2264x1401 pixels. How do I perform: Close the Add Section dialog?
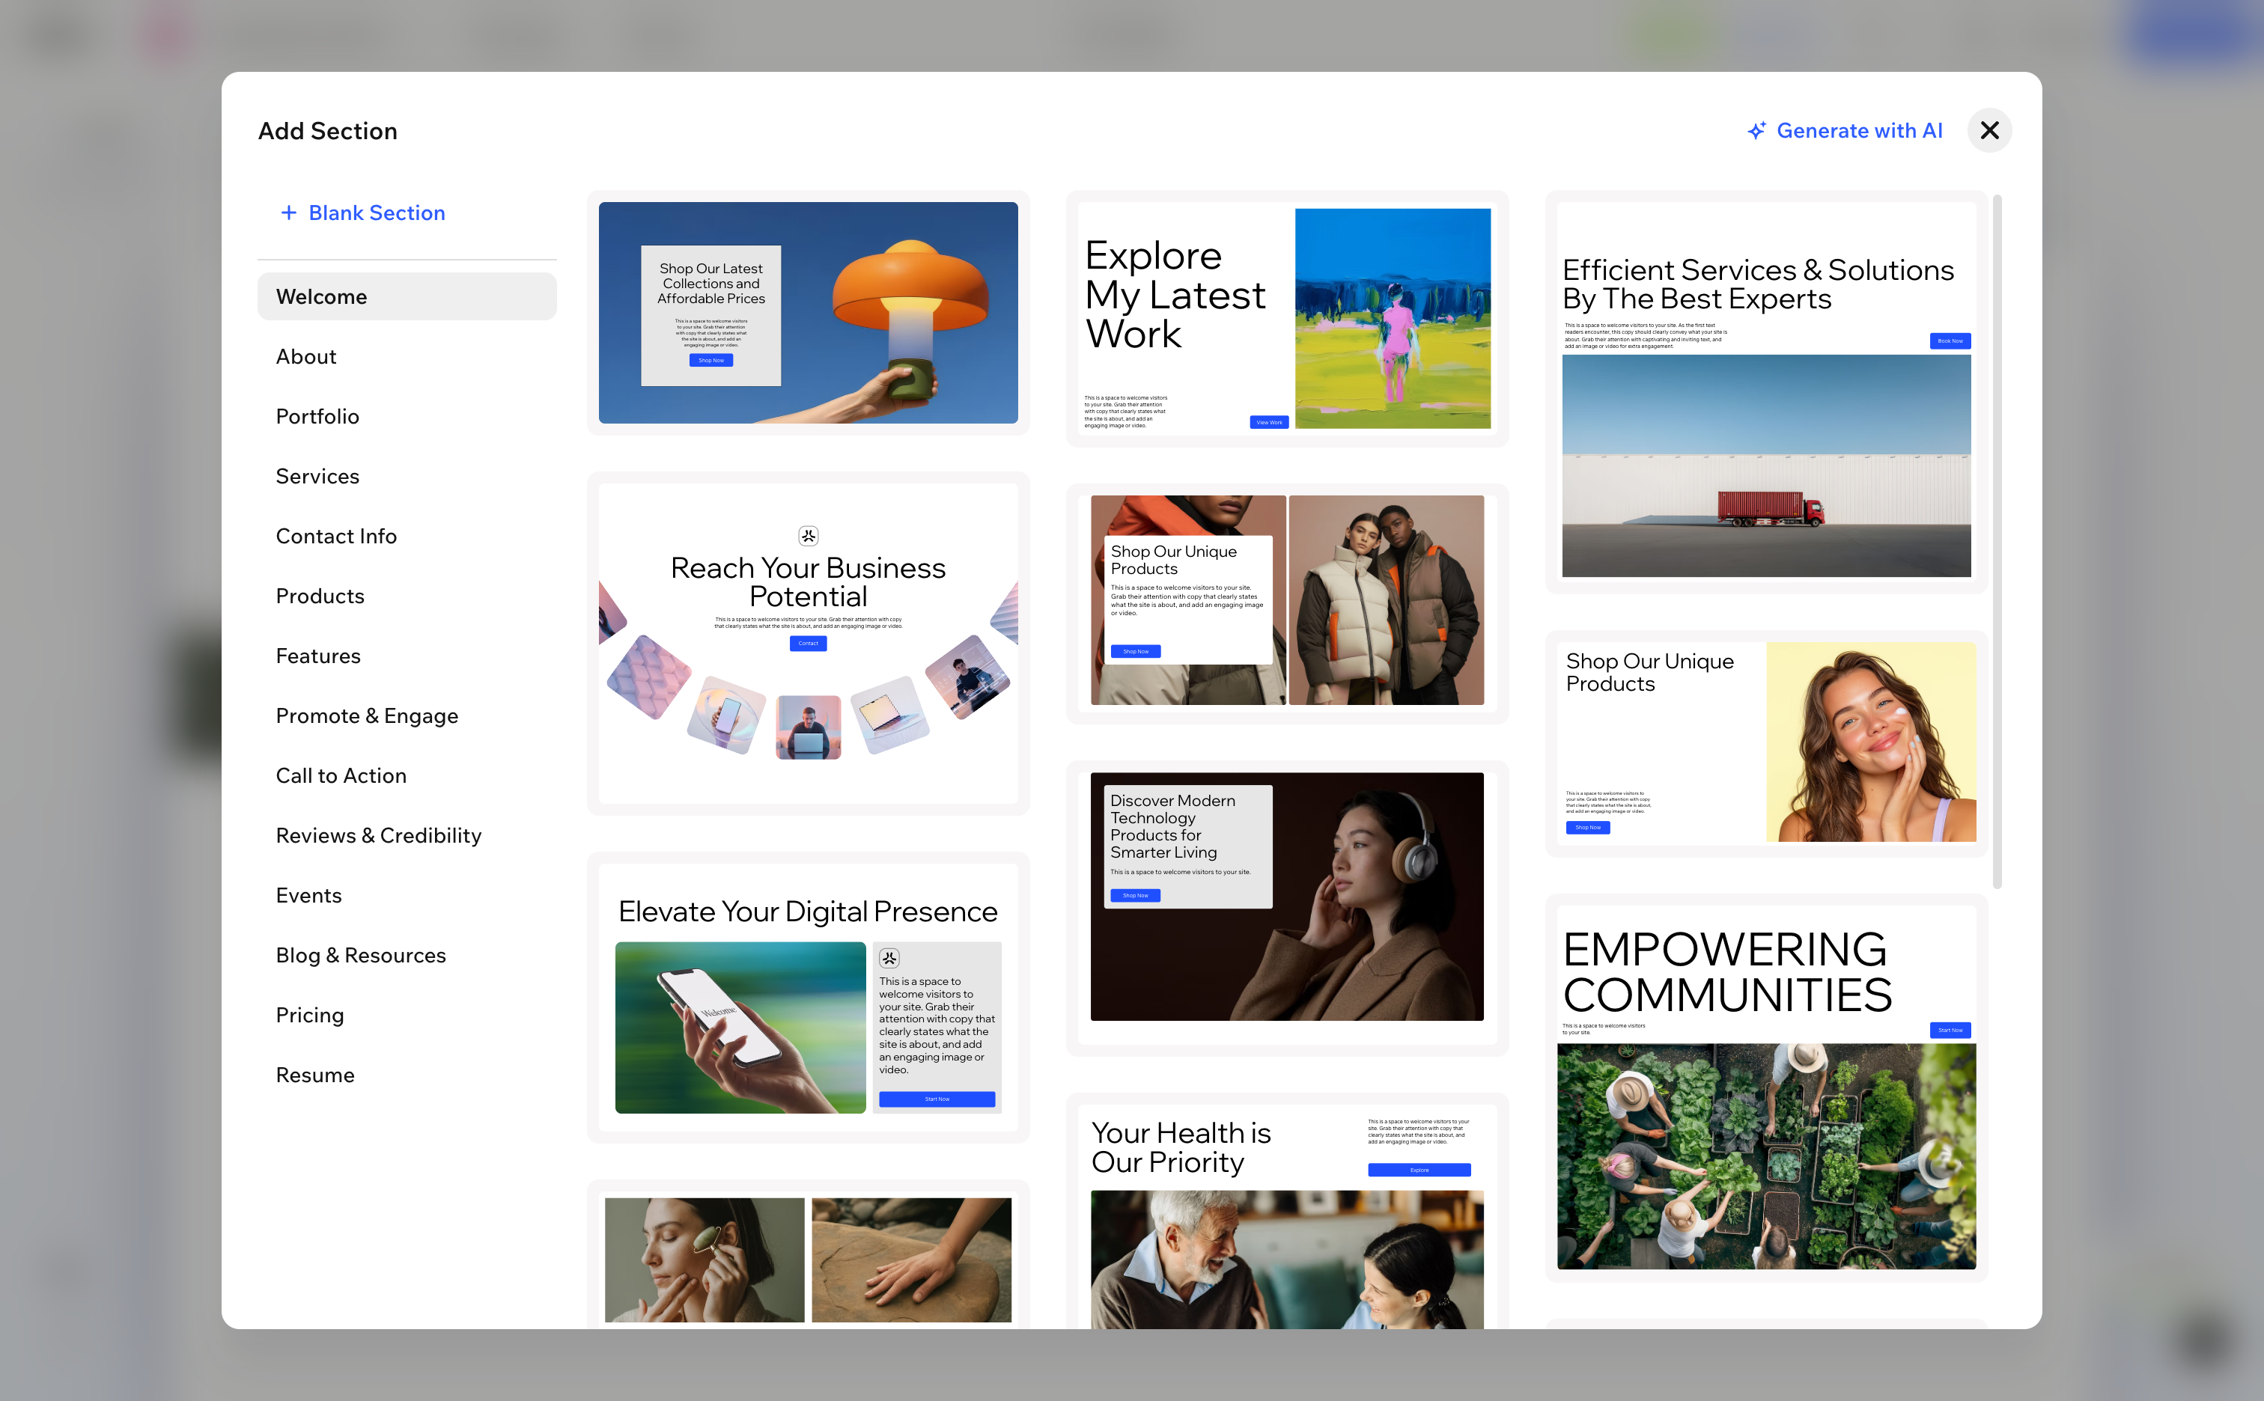point(1988,131)
